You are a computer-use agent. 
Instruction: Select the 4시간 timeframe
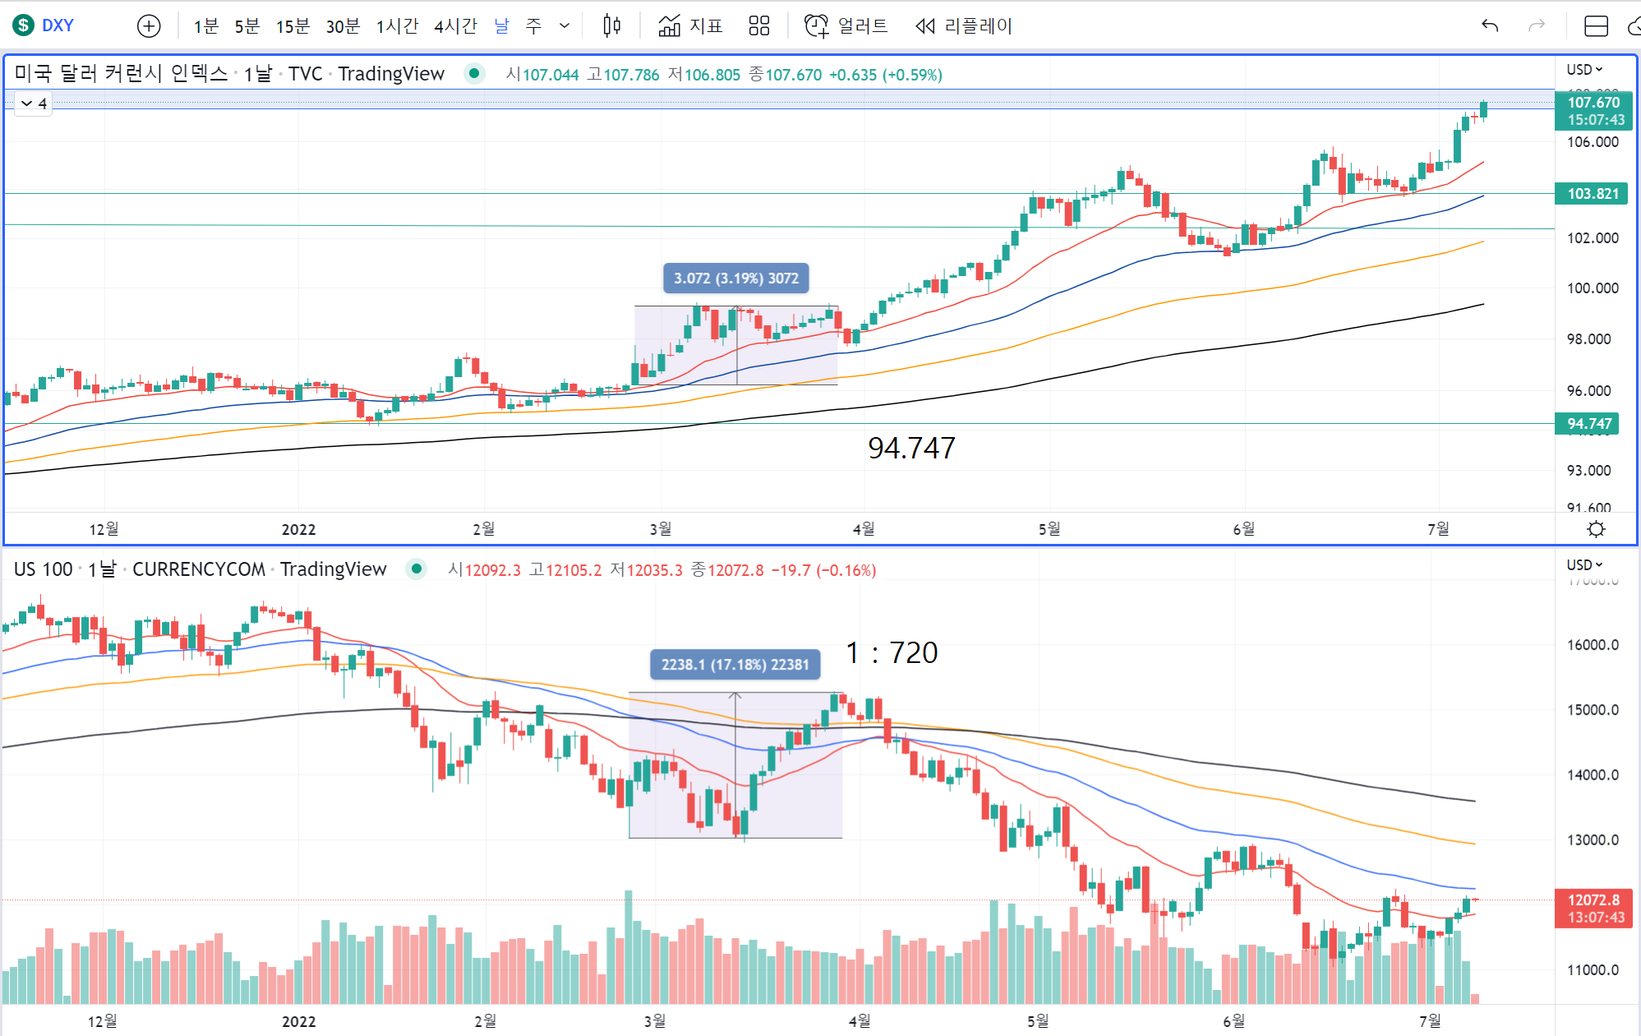point(455,26)
